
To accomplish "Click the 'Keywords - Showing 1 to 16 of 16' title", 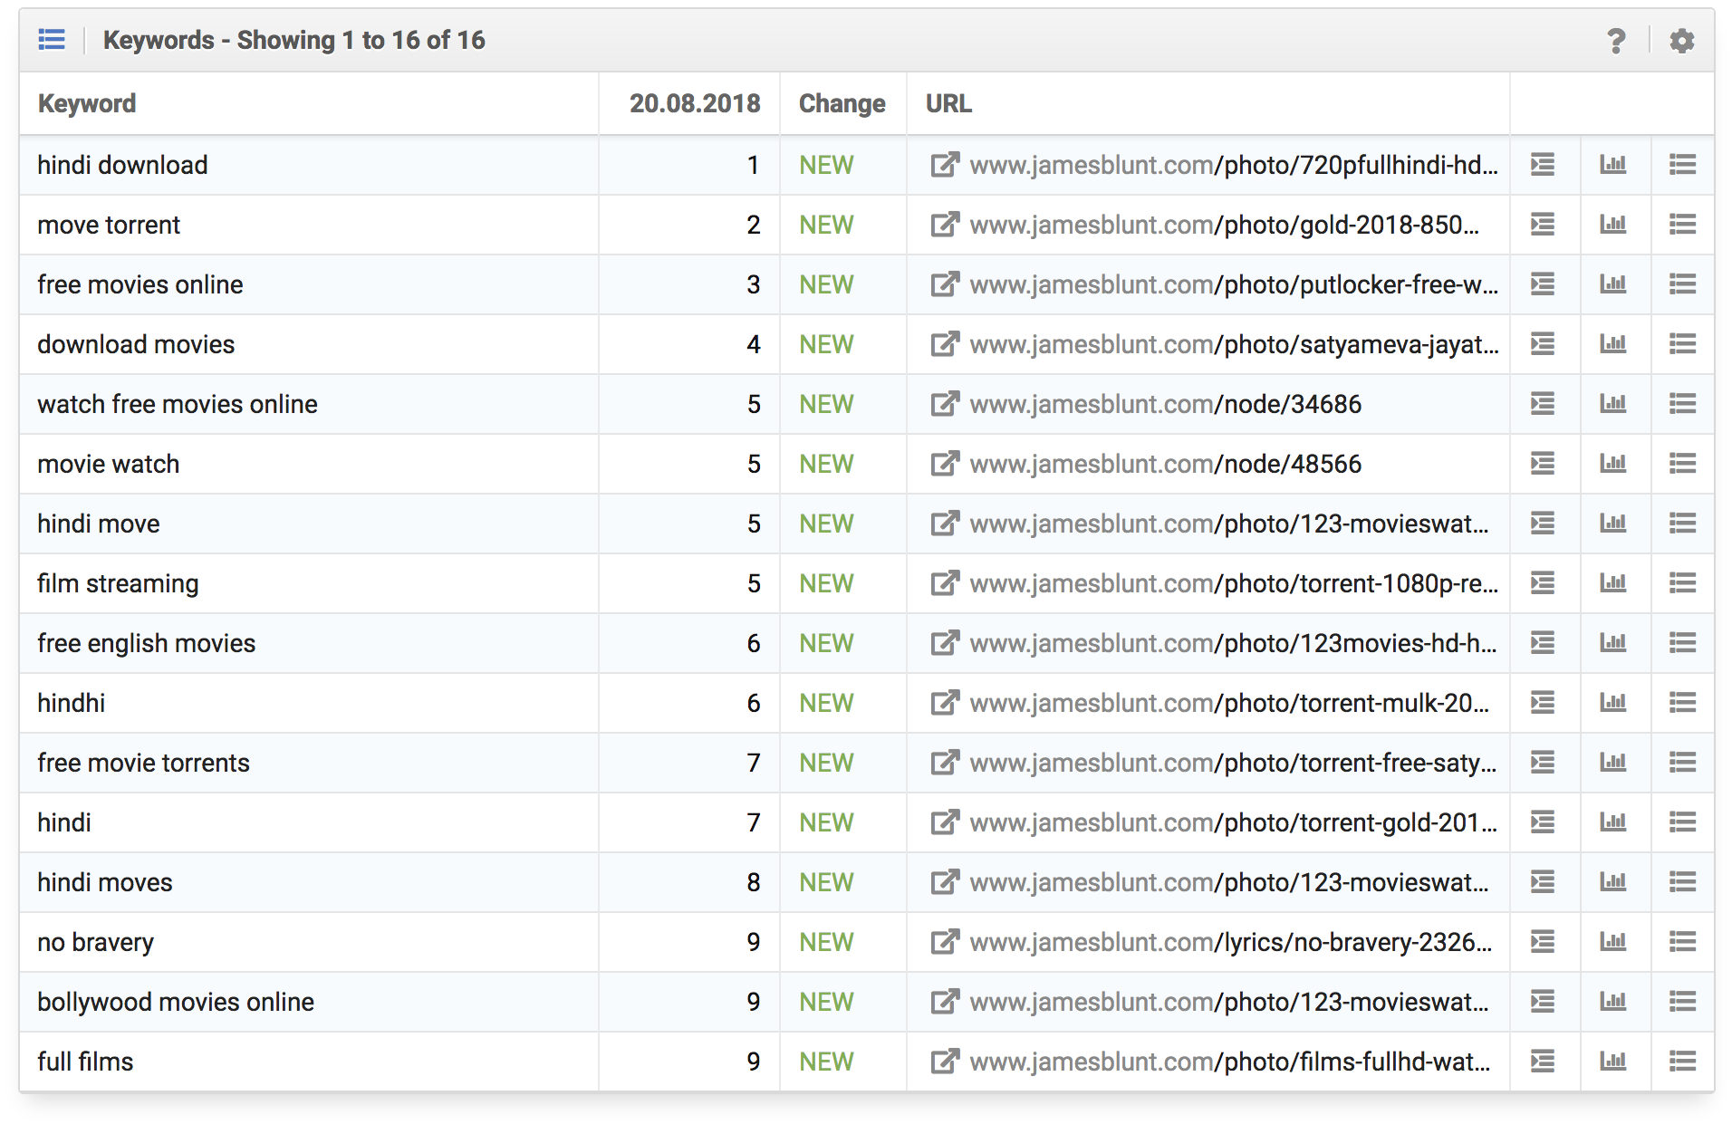I will 294,40.
